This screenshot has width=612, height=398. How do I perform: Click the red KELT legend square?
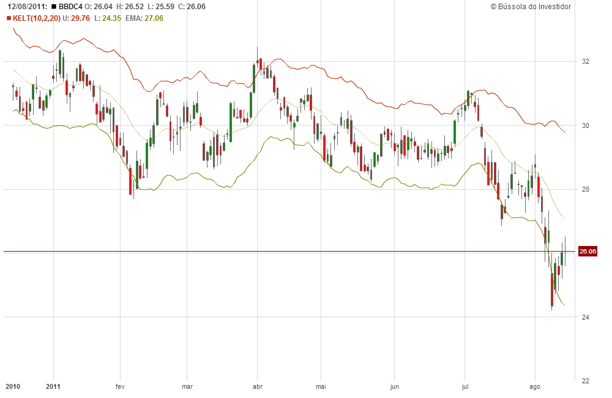point(9,18)
